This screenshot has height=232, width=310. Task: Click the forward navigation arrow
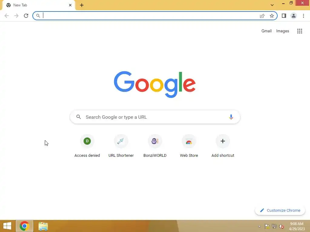16,16
